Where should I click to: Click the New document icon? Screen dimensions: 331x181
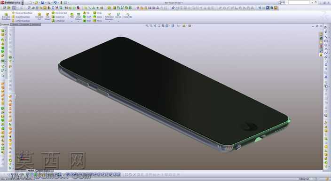click(30, 3)
